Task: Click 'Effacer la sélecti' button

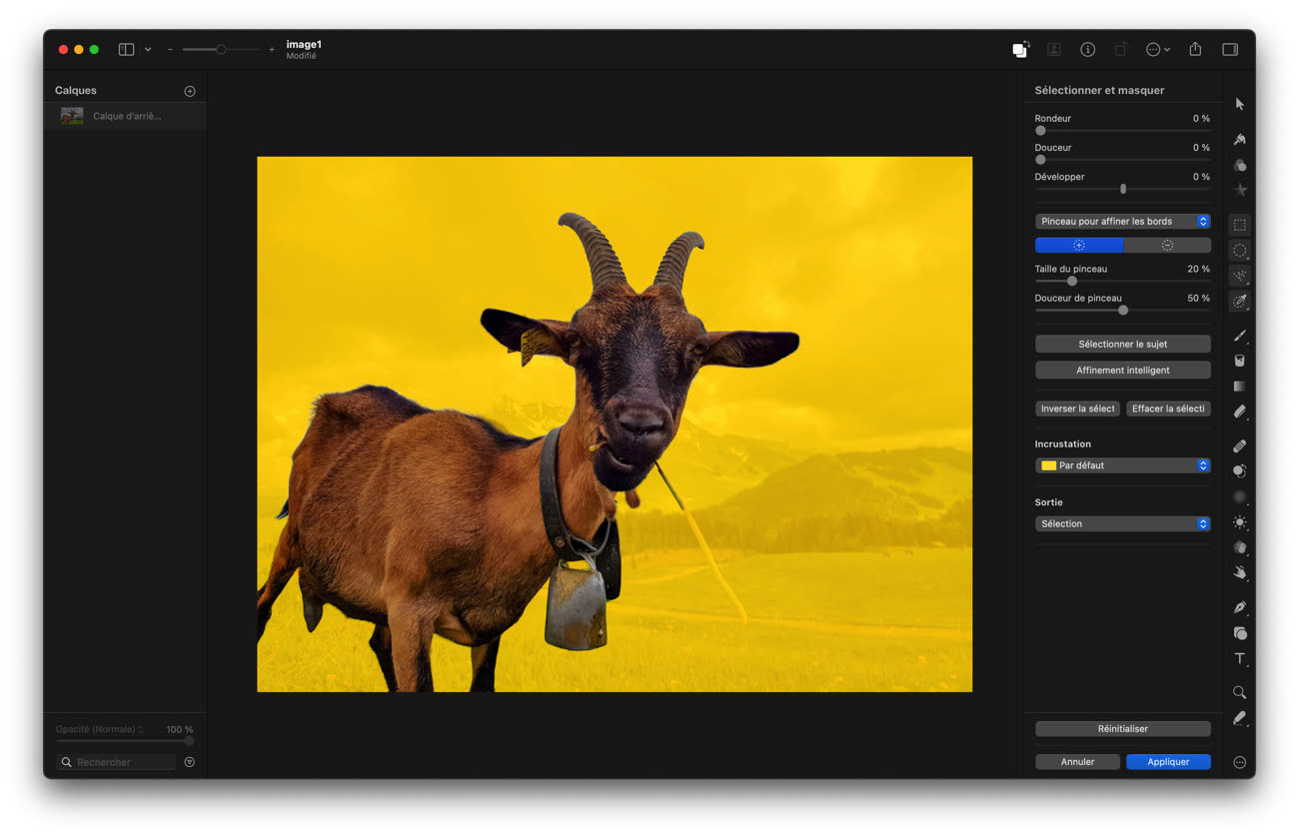Action: point(1168,409)
